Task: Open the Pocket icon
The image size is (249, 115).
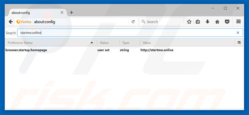Action: [x=227, y=22]
